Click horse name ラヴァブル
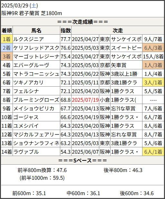The image size is (165, 199). pyautogui.click(x=26, y=152)
